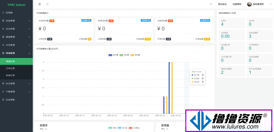
Task: Click the 总用户 stat card showing 4
Action: [x=232, y=23]
